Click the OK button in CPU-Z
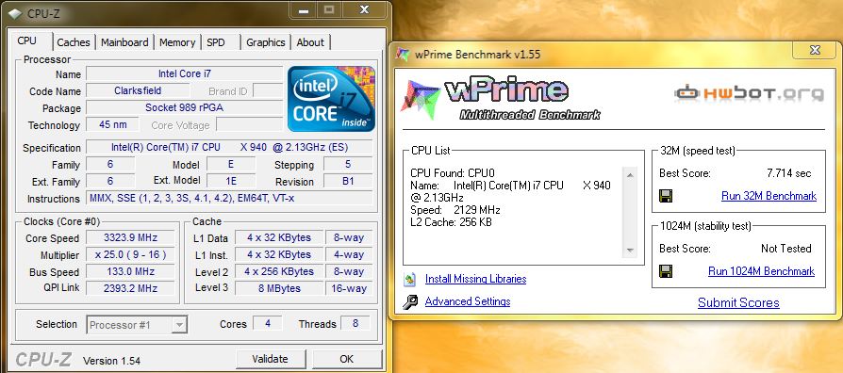This screenshot has height=373, width=843. click(x=347, y=359)
